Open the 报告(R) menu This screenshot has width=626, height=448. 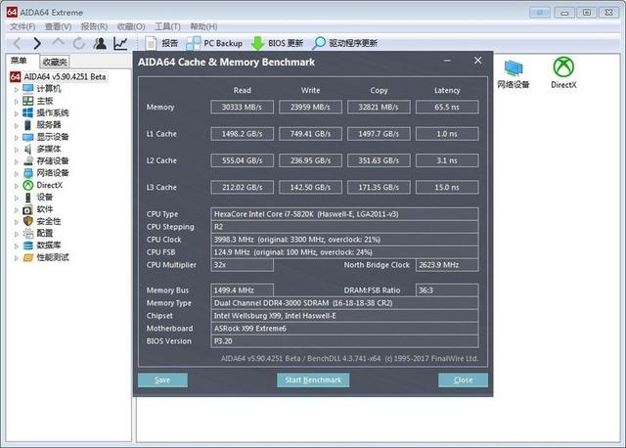click(94, 26)
